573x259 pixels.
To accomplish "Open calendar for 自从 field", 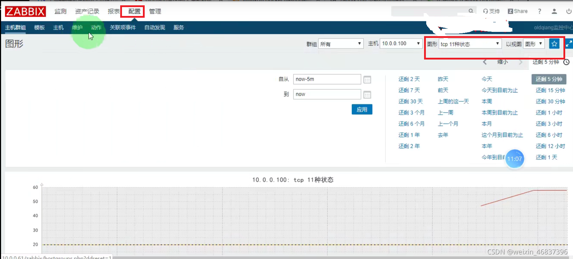I will pos(367,80).
